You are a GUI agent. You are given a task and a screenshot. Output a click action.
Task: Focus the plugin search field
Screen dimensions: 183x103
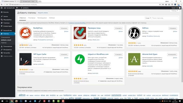coord(165,18)
